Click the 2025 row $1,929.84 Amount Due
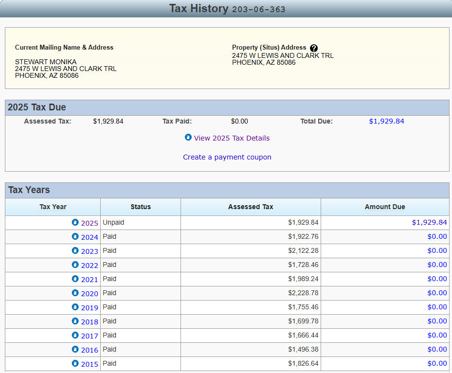Screen dimensions: 452x373 429,222
